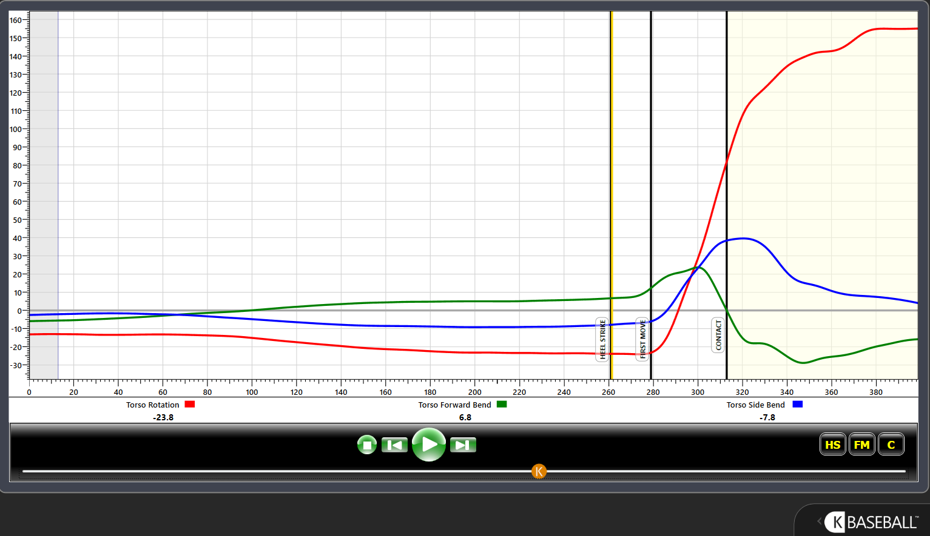Viewport: 930px width, 536px height.
Task: Click the -23.8 Torso Rotation value
Action: [x=163, y=417]
